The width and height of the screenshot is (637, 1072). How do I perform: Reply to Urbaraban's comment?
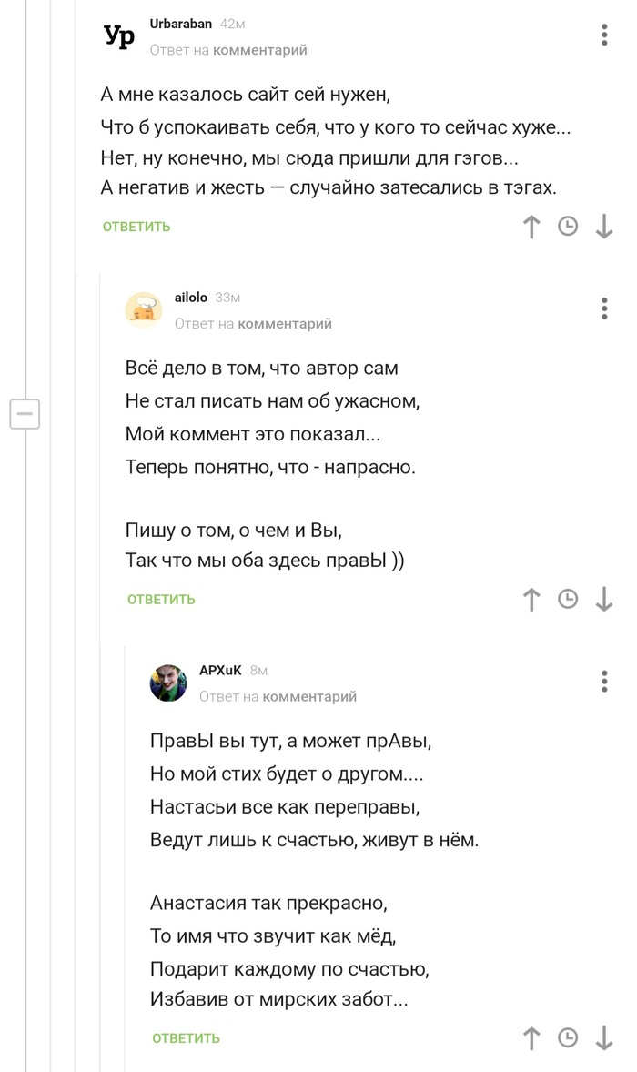pos(136,227)
